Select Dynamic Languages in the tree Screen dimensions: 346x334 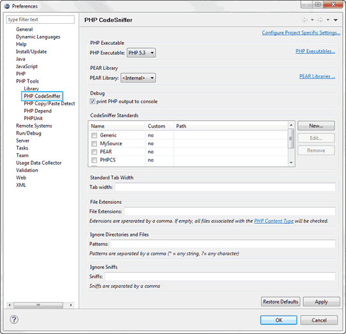(38, 37)
